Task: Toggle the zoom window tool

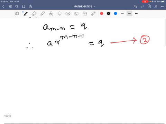Action: [17, 14]
